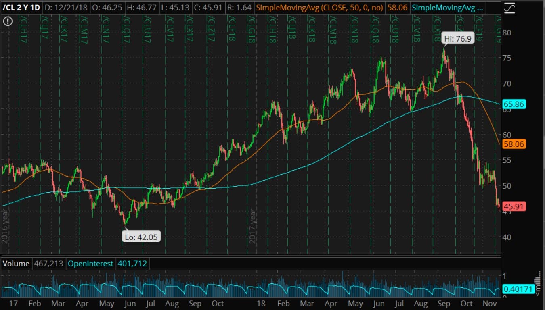Click the OpenInterest label in lower panel

point(90,264)
